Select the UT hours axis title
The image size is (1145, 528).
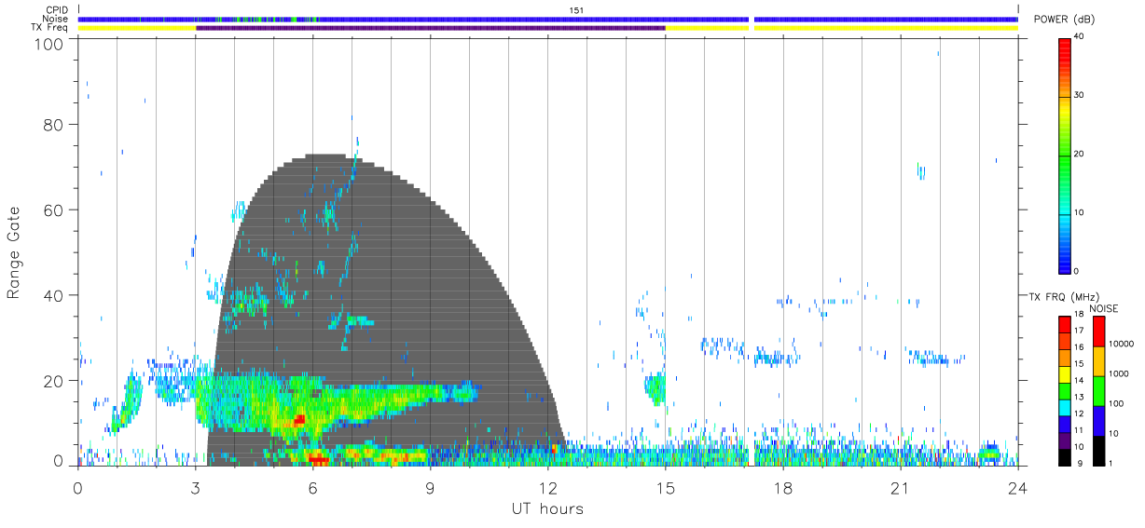coord(546,509)
